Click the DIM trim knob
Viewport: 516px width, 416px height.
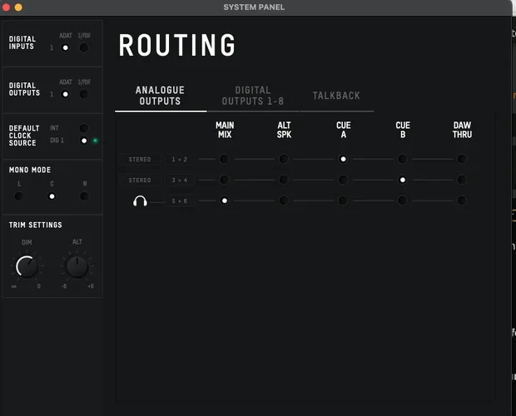tap(27, 267)
